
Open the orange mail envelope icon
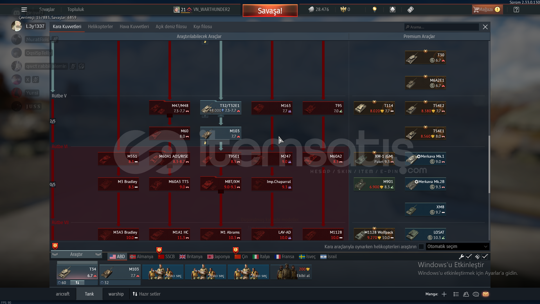(x=486, y=294)
